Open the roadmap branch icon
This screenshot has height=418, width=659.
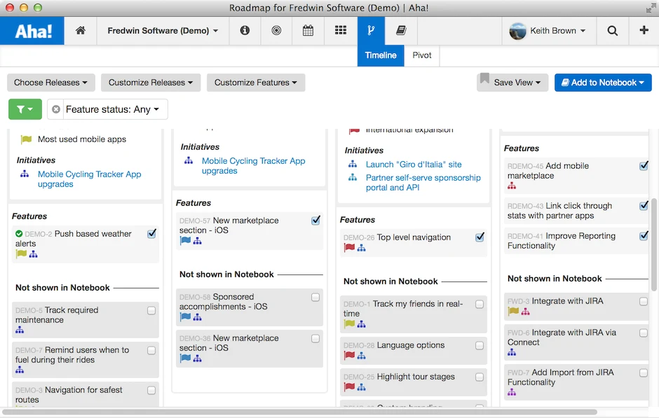(371, 30)
